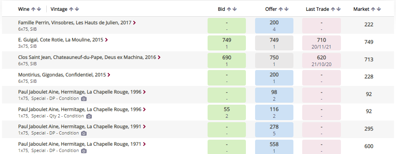Click the 55 bid on La Chapelle 1996
The image size is (396, 154).
point(227,112)
